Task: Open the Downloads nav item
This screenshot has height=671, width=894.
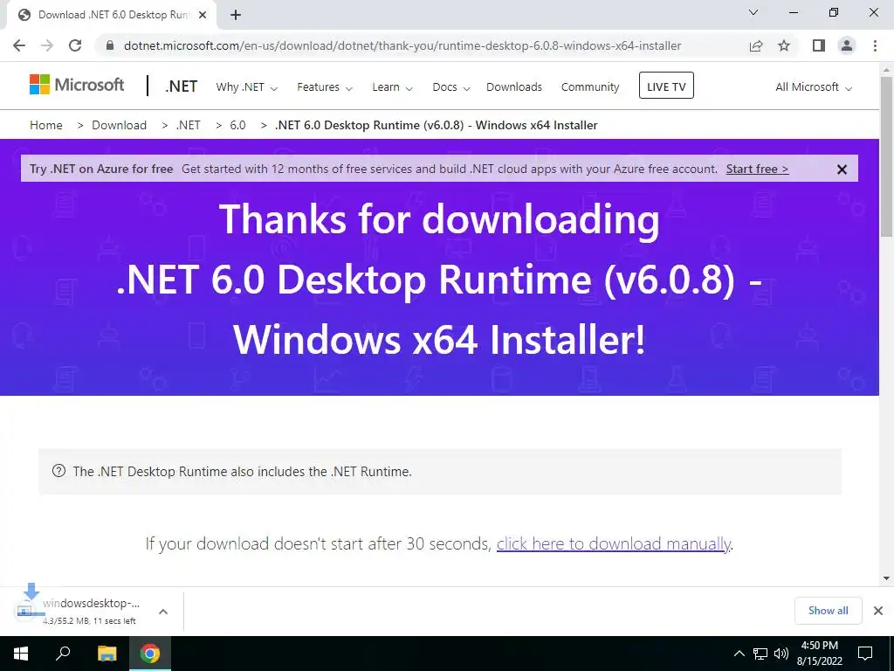Action: click(514, 86)
